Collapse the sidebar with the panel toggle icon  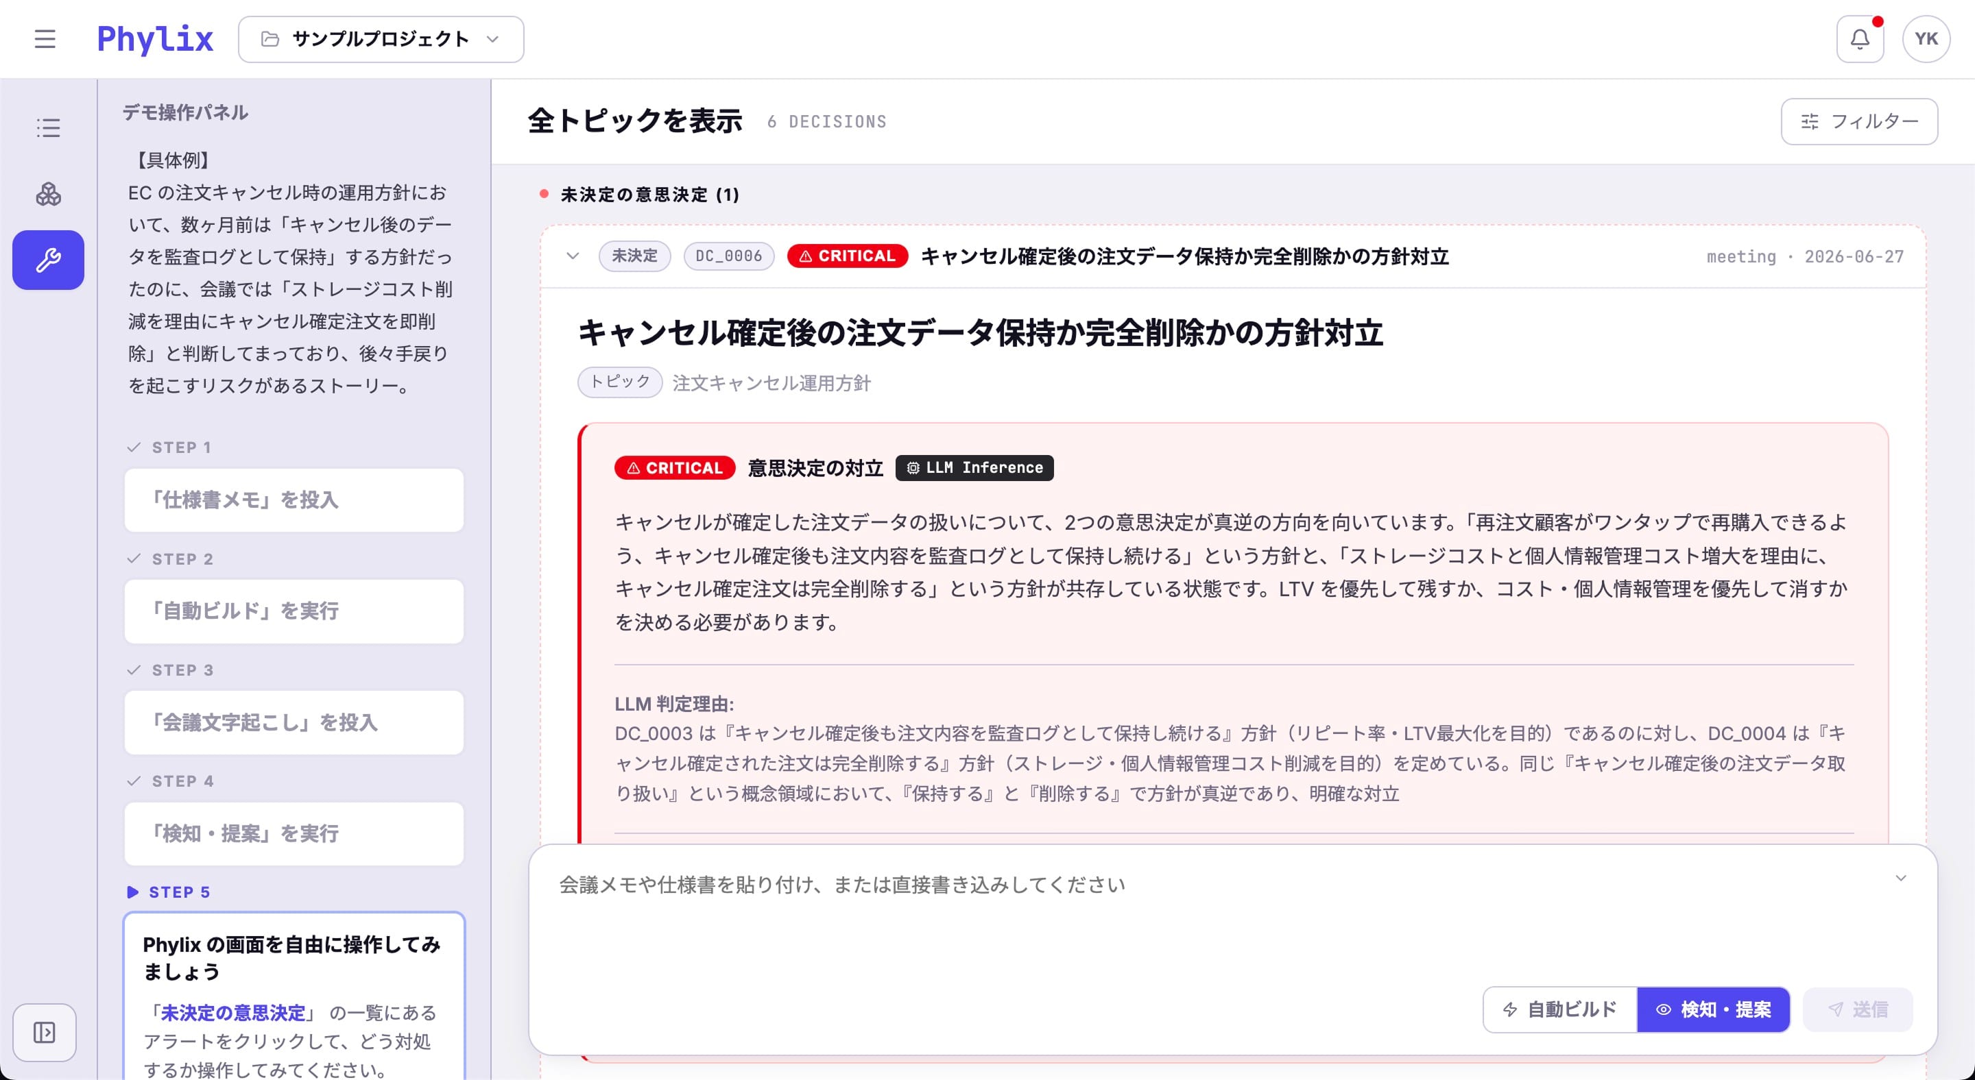45,1032
